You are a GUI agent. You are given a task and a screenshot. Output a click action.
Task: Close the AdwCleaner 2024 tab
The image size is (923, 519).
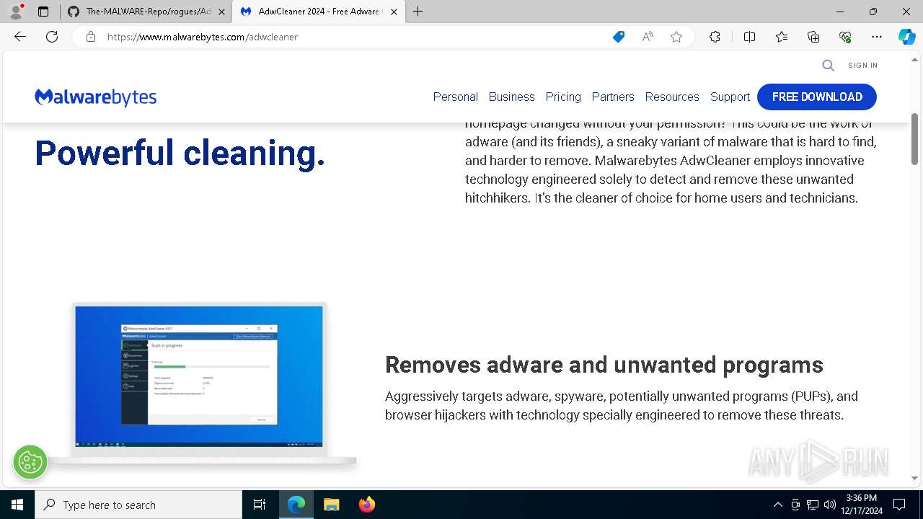(x=394, y=12)
